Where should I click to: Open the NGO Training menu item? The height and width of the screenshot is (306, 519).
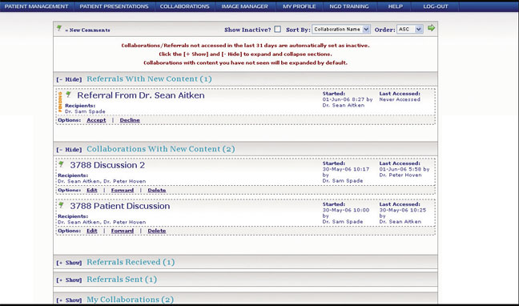[x=349, y=6]
